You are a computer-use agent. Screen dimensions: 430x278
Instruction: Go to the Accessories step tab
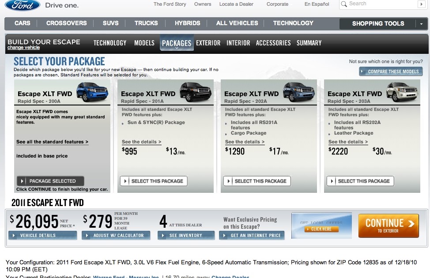coord(273,43)
